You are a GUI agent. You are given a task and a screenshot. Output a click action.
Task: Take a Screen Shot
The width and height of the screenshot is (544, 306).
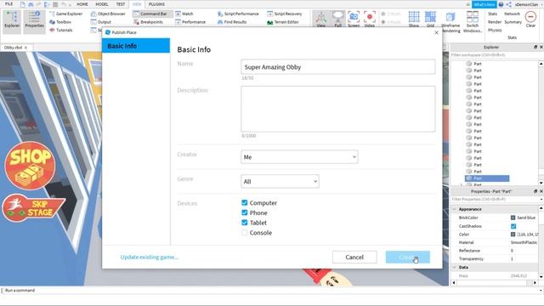click(x=354, y=19)
